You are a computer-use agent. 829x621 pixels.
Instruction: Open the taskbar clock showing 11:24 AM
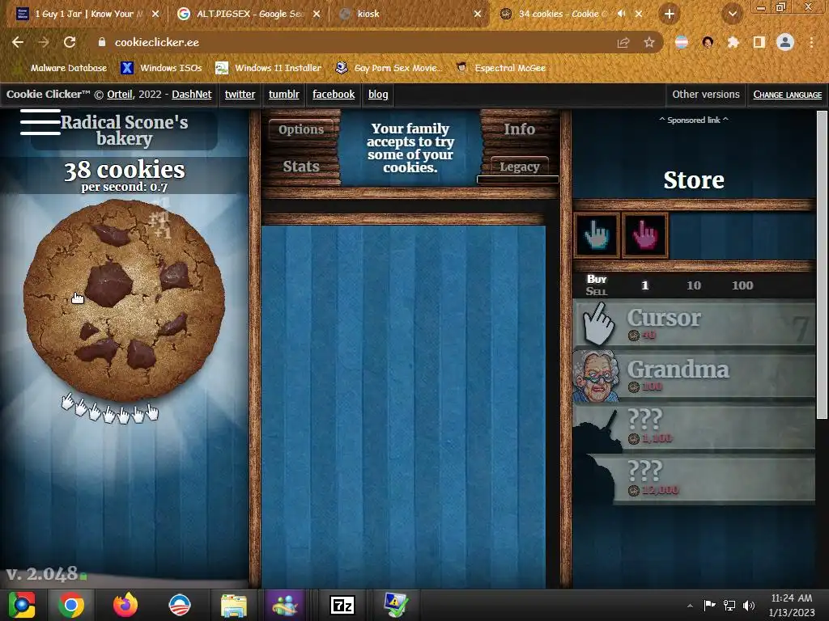[792, 605]
